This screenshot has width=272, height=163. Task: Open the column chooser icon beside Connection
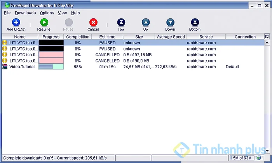point(267,36)
